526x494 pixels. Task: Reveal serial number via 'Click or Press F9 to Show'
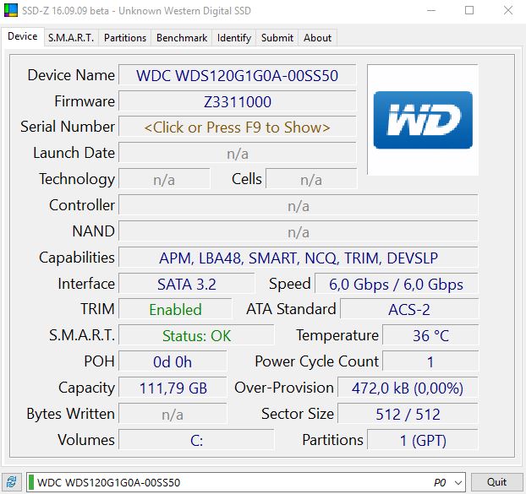[237, 128]
